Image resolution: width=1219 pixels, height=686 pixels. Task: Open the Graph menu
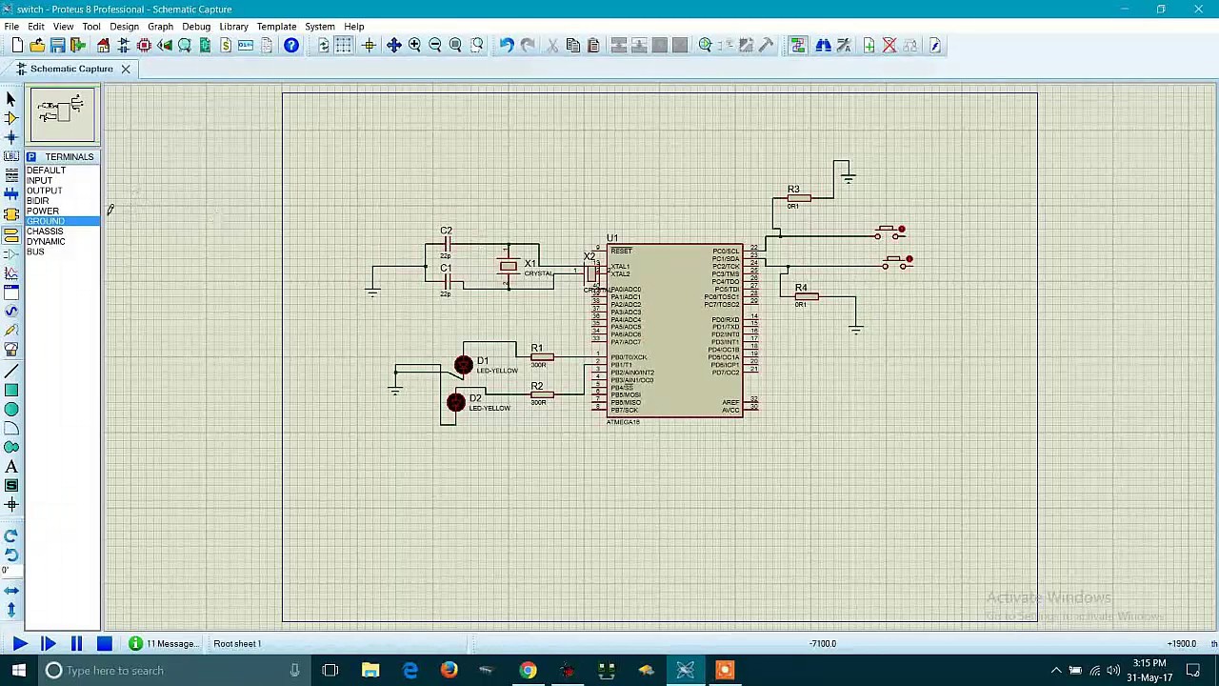pos(160,27)
